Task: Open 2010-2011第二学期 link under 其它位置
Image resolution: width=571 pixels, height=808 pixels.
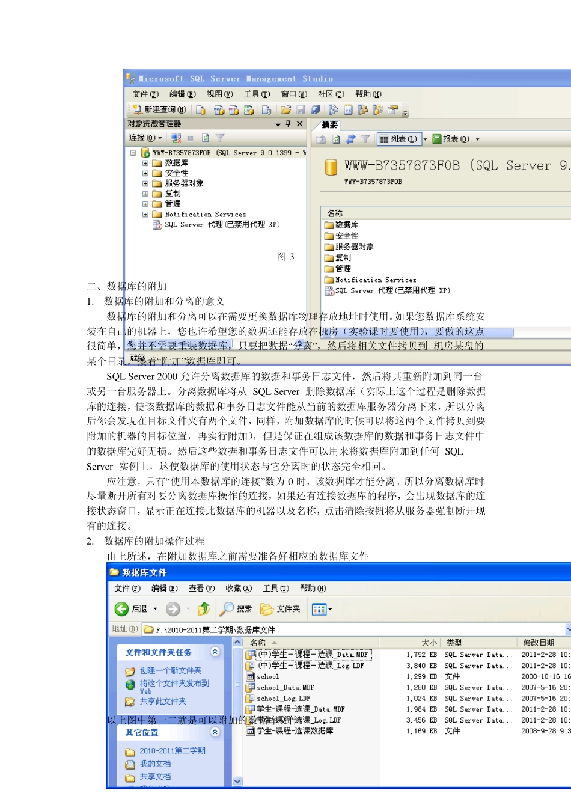Action: tap(173, 751)
